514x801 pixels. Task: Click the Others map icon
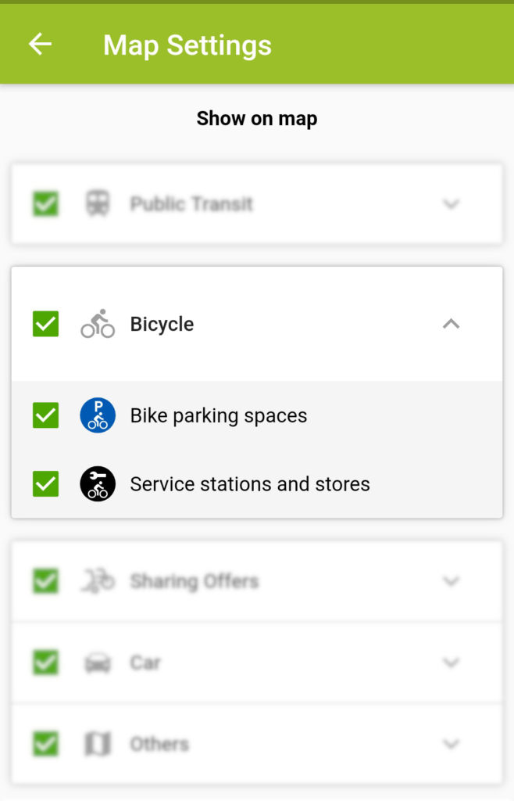pyautogui.click(x=98, y=744)
